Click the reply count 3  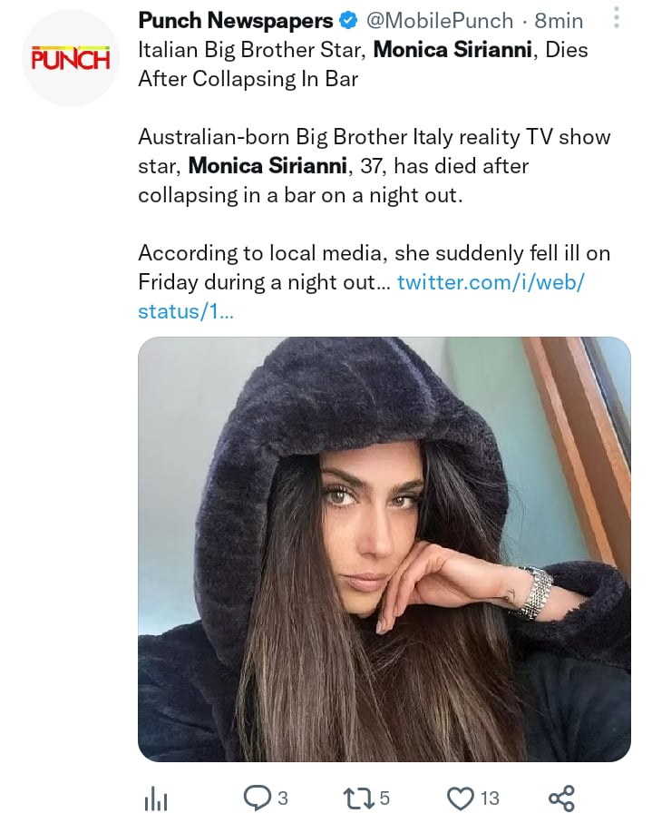pos(282,799)
